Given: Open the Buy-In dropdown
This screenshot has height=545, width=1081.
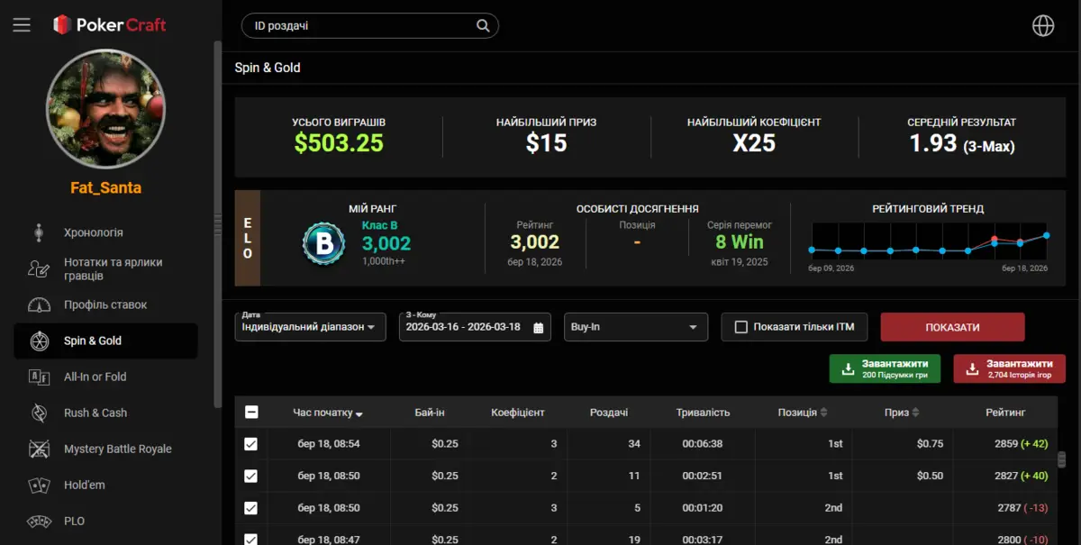Looking at the screenshot, I should pos(635,327).
